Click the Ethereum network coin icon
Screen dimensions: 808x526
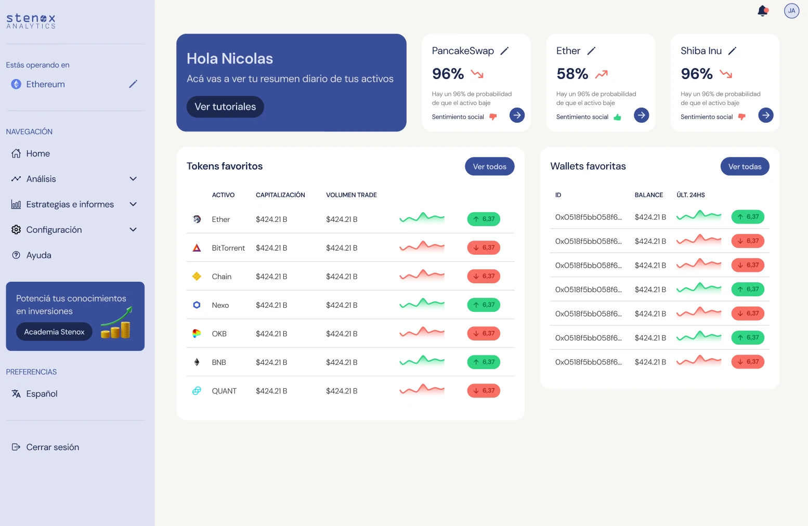coord(16,84)
